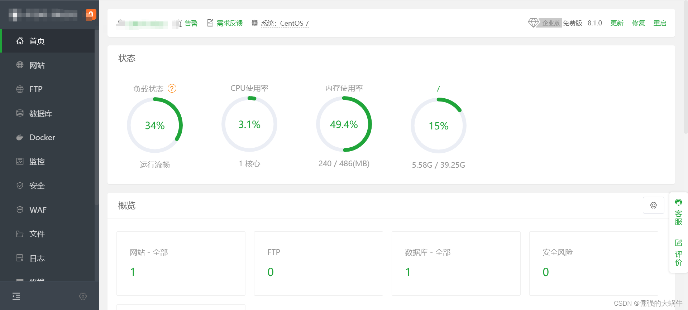Open the 告警 alarm link
This screenshot has width=688, height=310.
click(191, 23)
